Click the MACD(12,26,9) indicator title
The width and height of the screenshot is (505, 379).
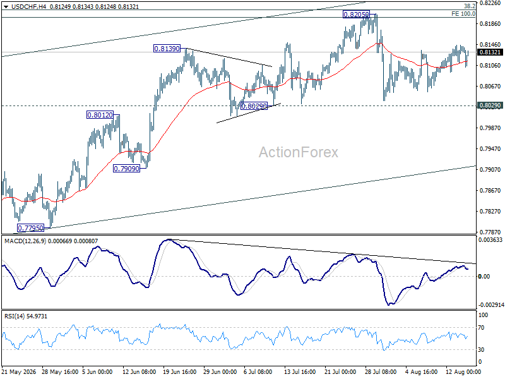(25, 241)
